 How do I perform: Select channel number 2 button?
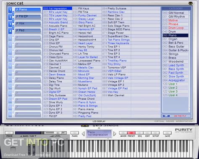pyautogui.click(x=10, y=17)
